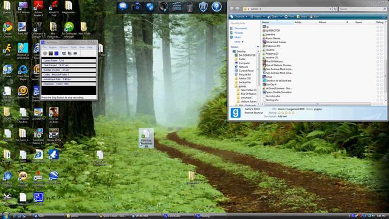Click the camera icon in top dock

pos(136,7)
